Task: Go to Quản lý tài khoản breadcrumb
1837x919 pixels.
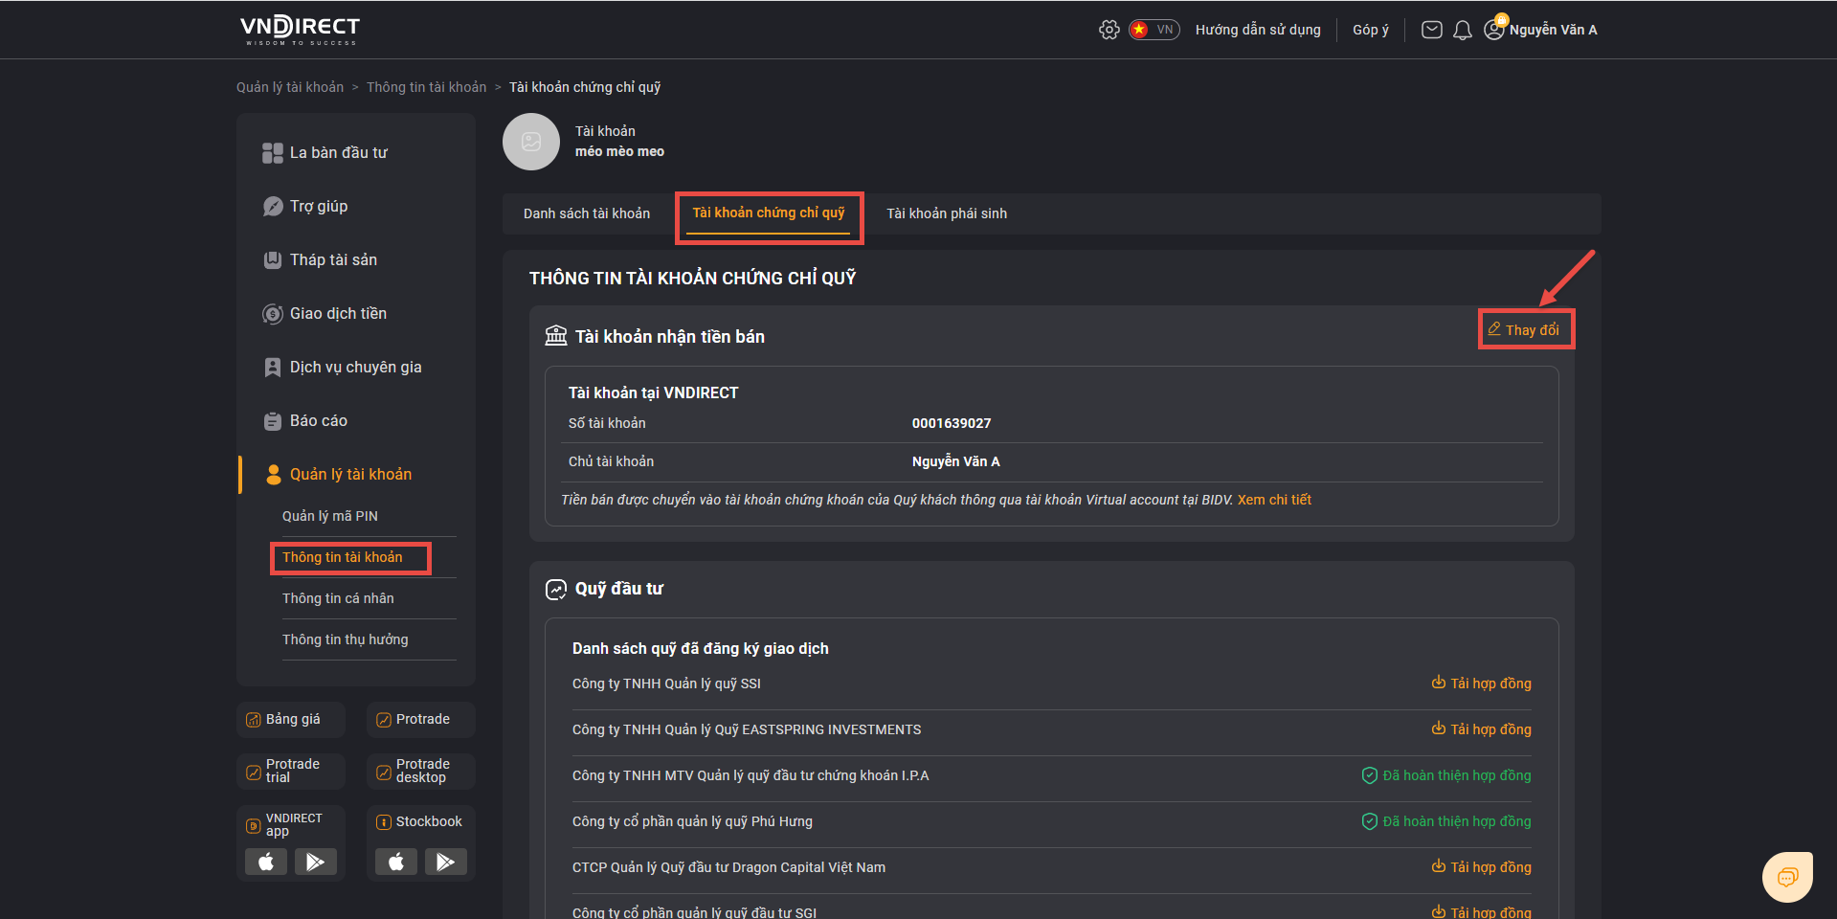Action: [x=290, y=87]
